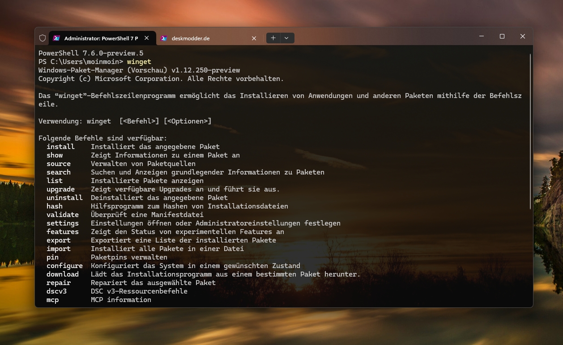Click the vertical scrollbar thumb
This screenshot has width=563, height=345.
click(530, 130)
